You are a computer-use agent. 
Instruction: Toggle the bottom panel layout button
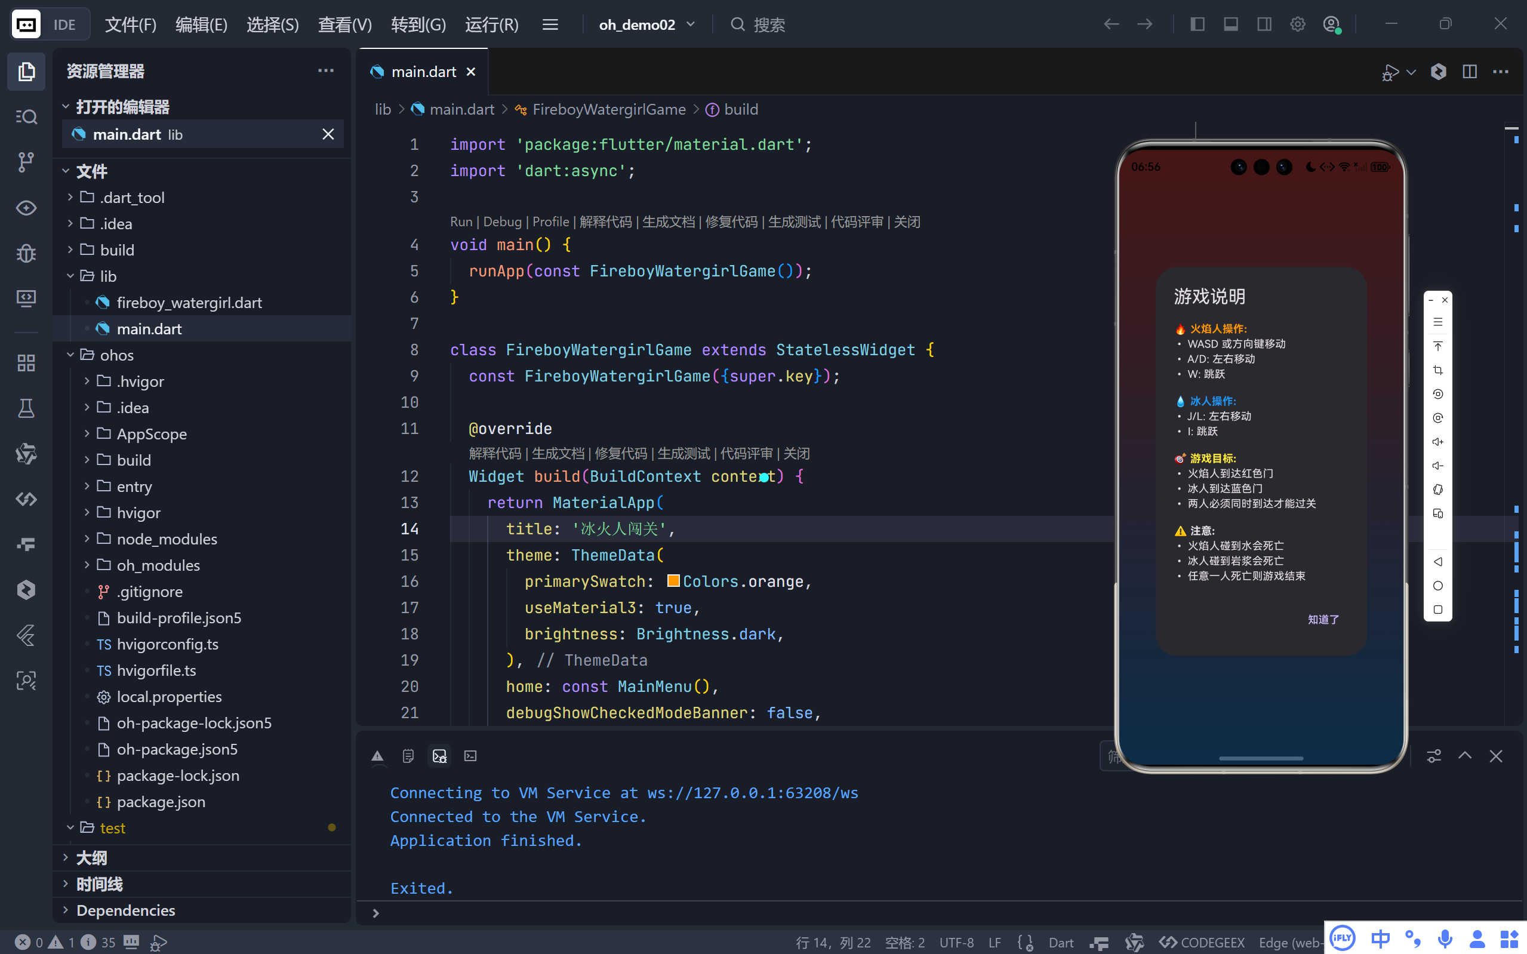pyautogui.click(x=1230, y=24)
